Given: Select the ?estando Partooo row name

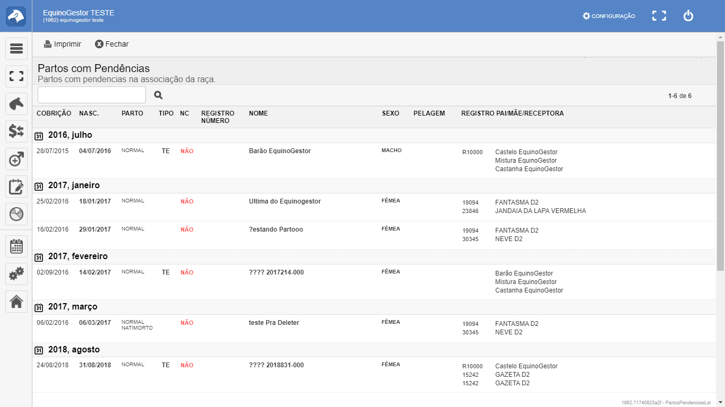Looking at the screenshot, I should (276, 229).
